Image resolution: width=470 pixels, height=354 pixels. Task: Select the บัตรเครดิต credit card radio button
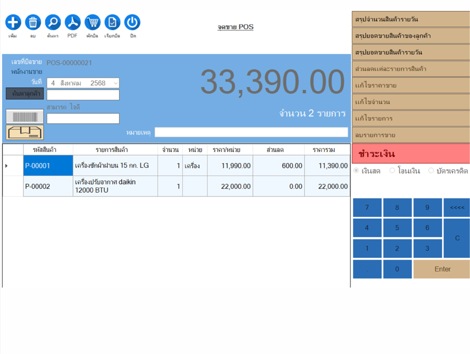(x=431, y=171)
